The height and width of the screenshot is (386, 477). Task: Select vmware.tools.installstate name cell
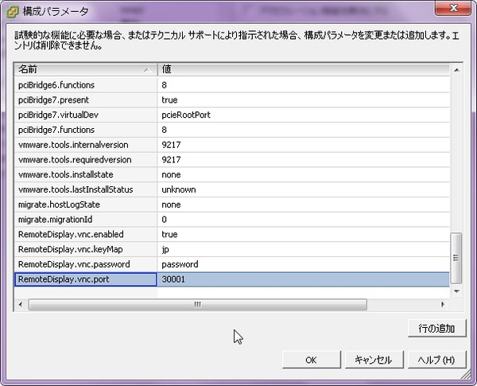[86, 174]
